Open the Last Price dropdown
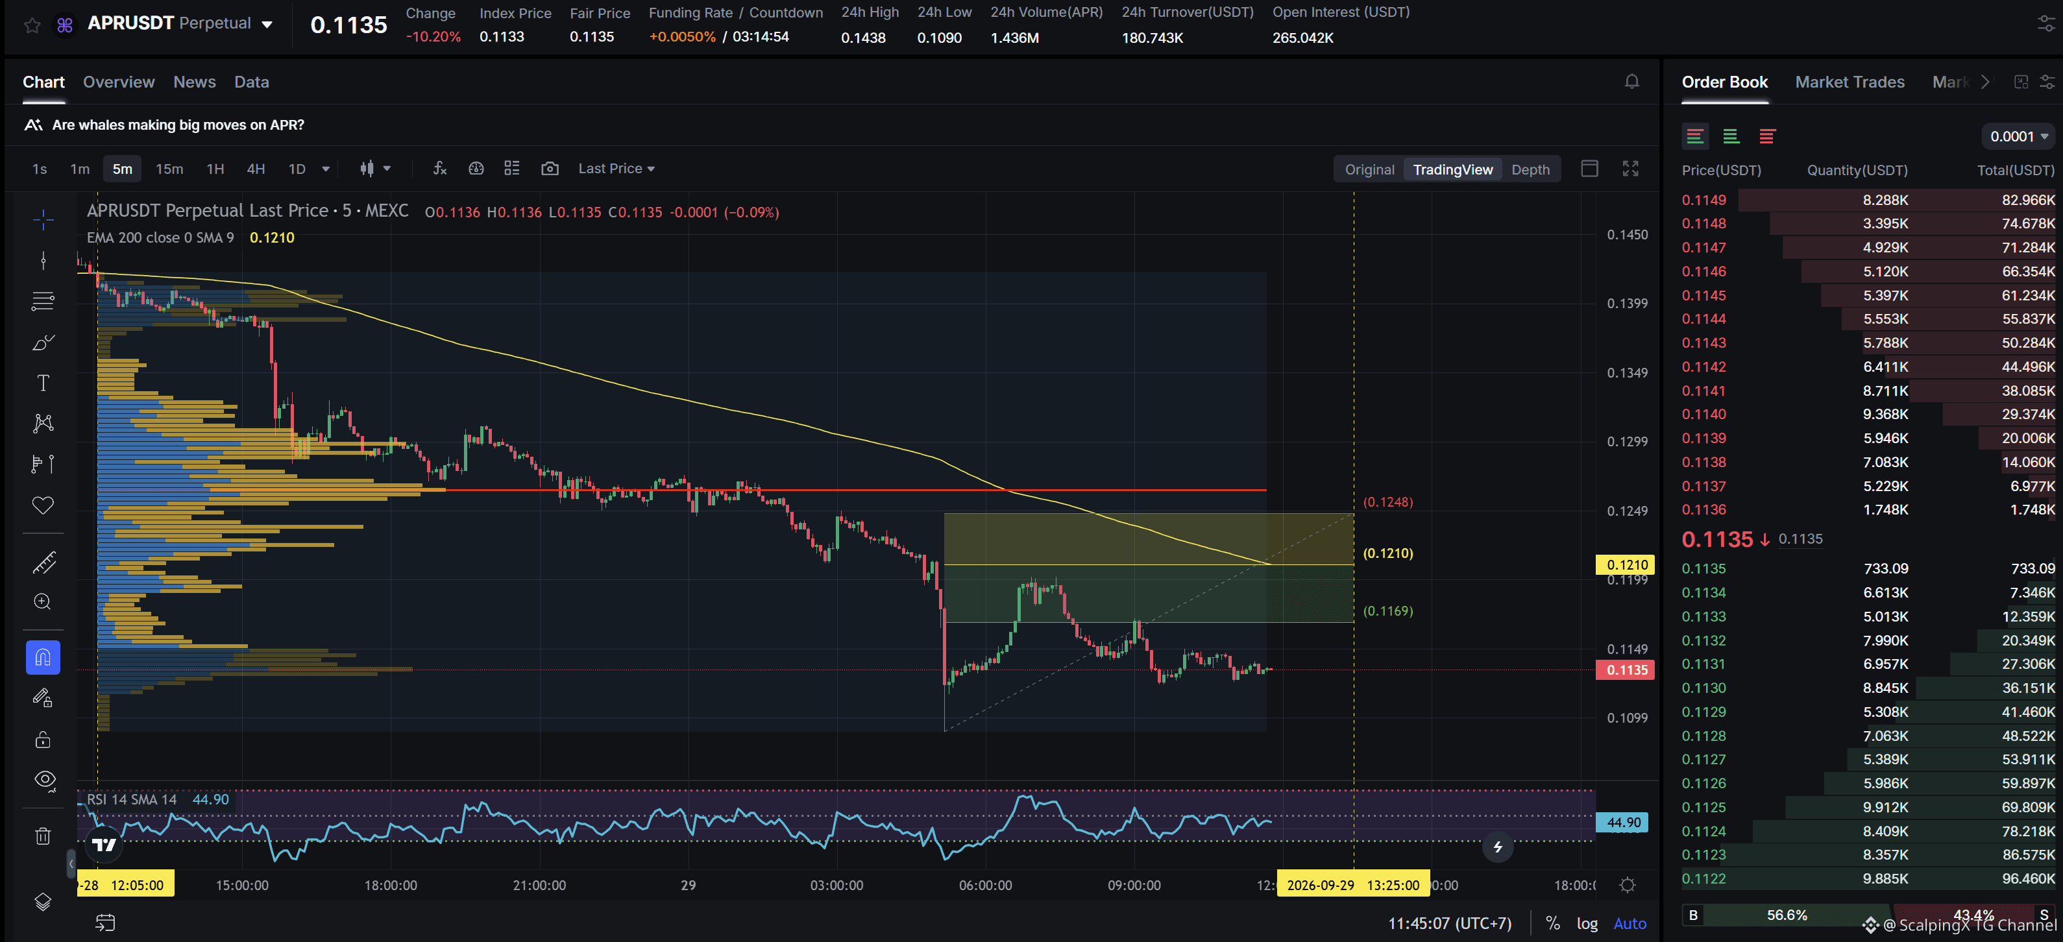The width and height of the screenshot is (2063, 942). click(616, 169)
